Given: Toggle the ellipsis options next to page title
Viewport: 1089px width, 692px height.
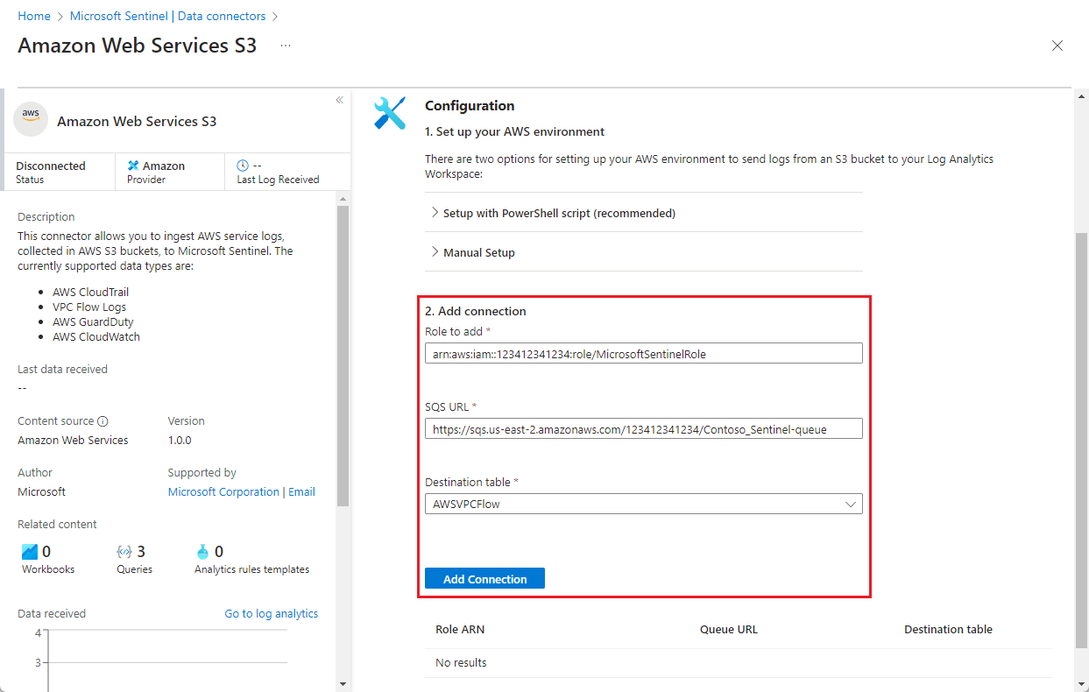Looking at the screenshot, I should pyautogui.click(x=285, y=46).
